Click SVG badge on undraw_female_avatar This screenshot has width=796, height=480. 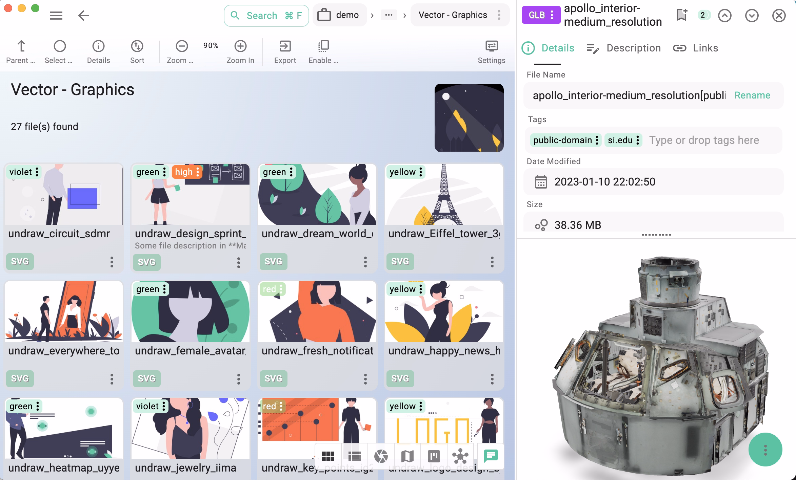(147, 378)
